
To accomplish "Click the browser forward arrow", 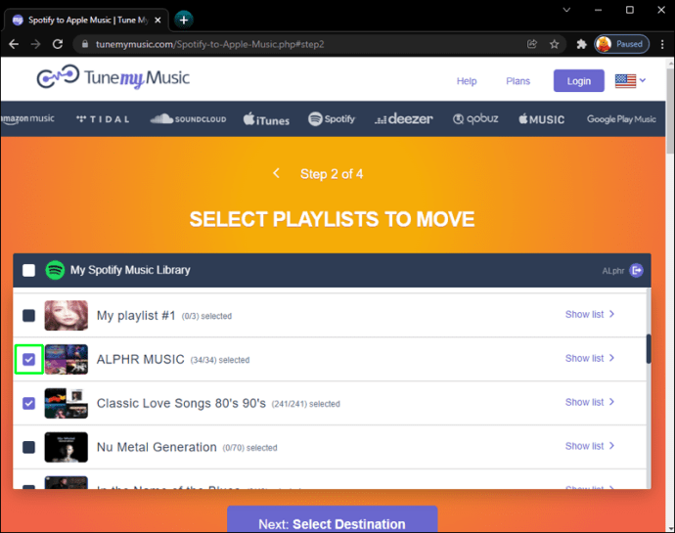I will point(36,44).
